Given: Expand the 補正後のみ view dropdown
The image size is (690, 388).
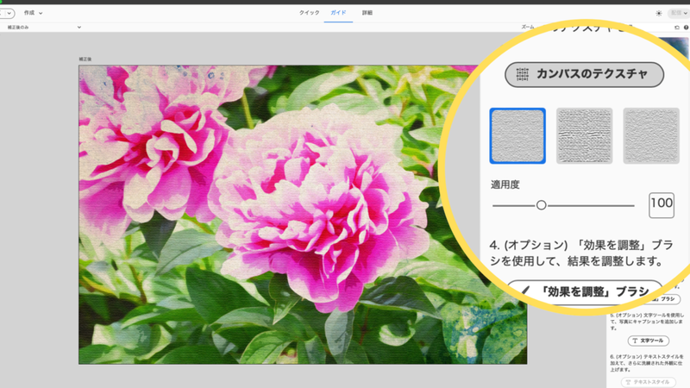Looking at the screenshot, I should tap(44, 28).
